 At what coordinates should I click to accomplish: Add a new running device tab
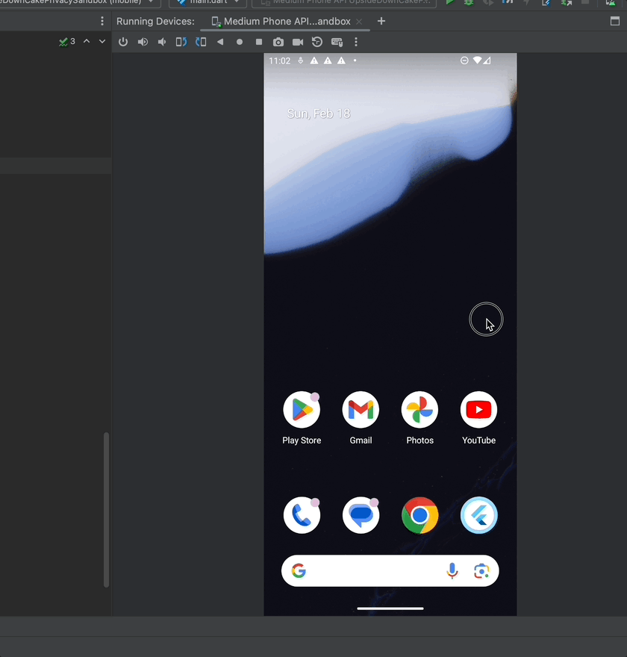[381, 21]
